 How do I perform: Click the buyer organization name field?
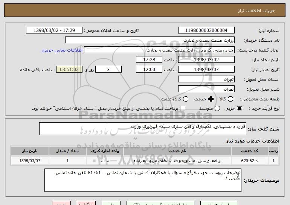(x=150, y=40)
